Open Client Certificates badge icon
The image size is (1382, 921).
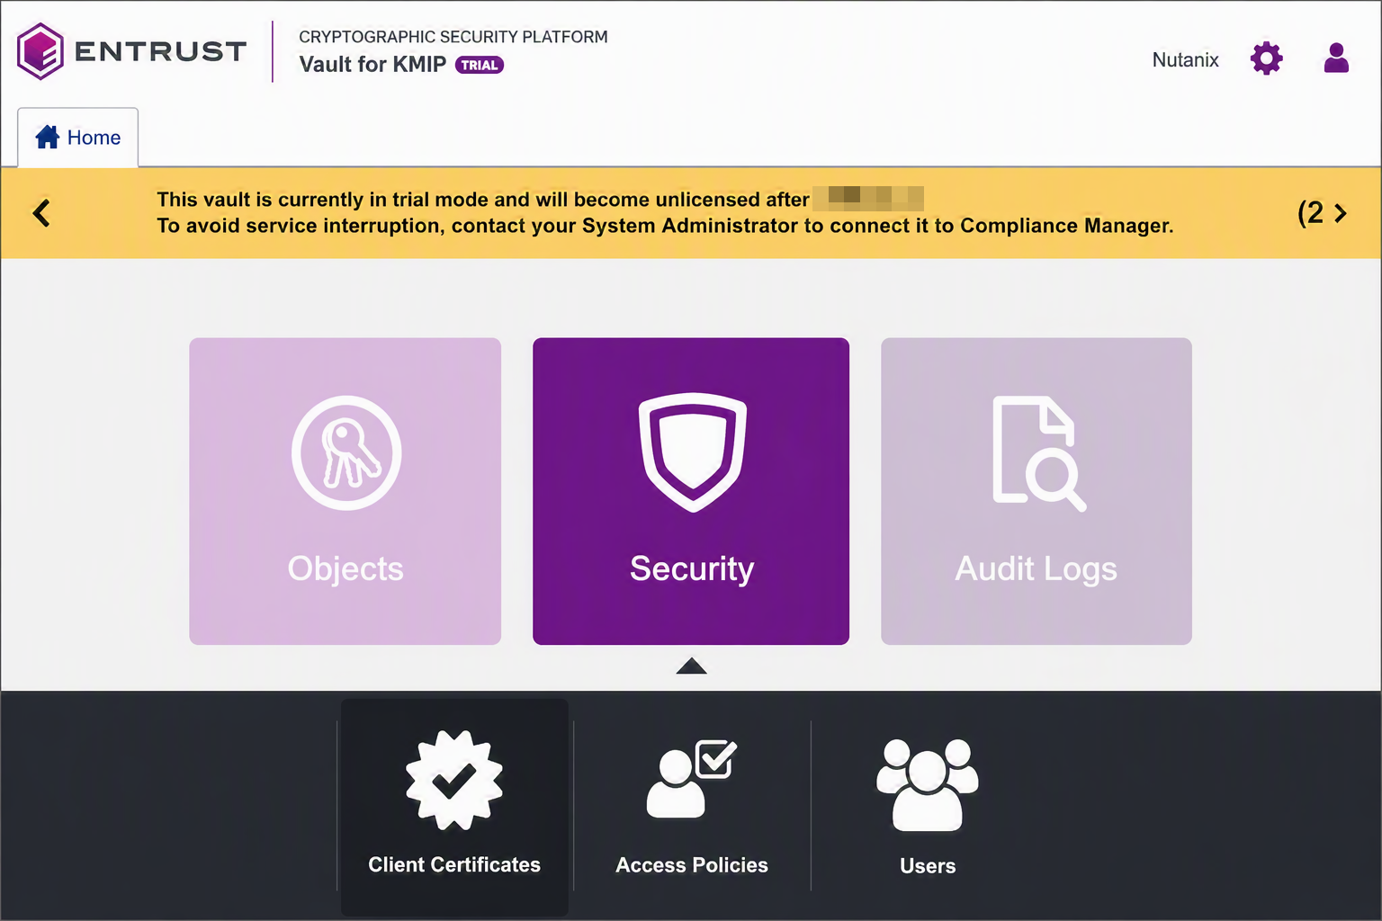pos(454,780)
